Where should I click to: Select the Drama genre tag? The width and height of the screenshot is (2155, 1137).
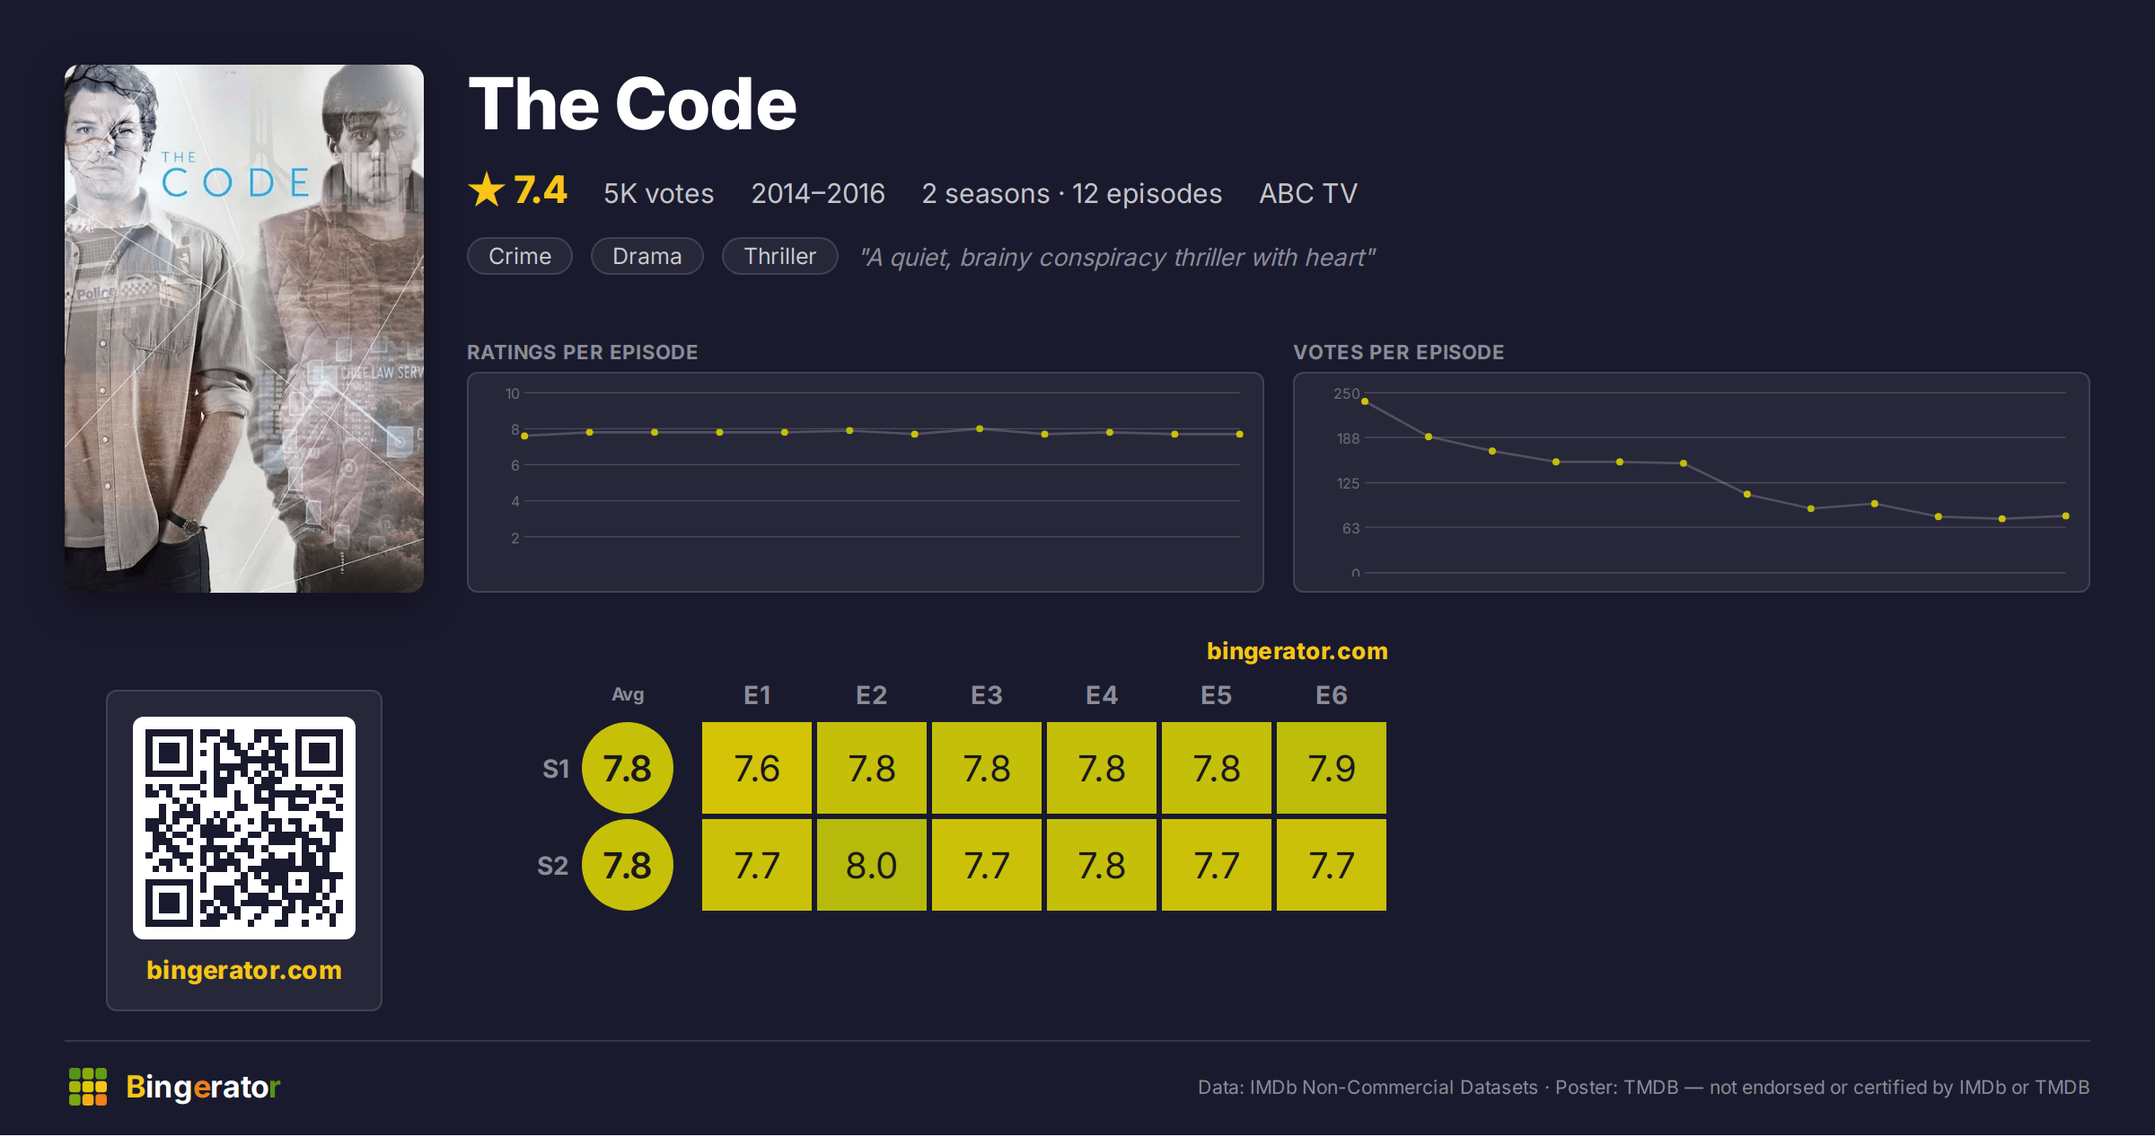pos(647,257)
